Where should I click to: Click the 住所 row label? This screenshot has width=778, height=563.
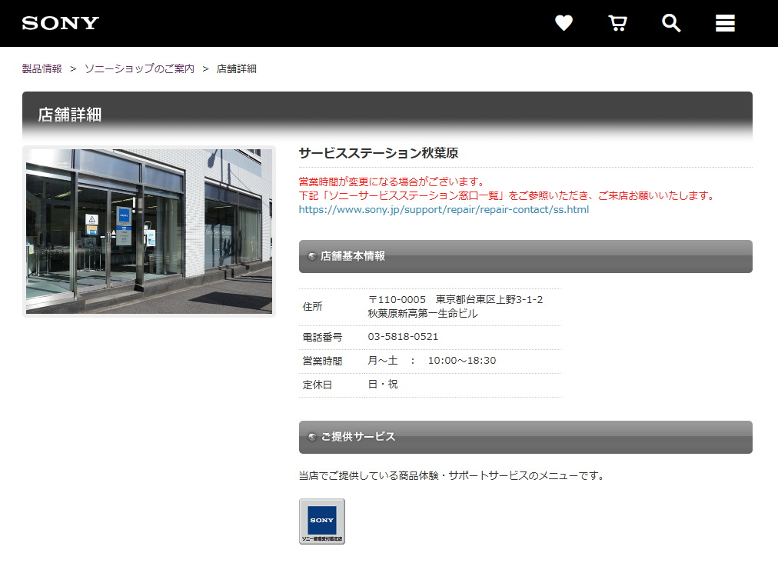point(313,307)
